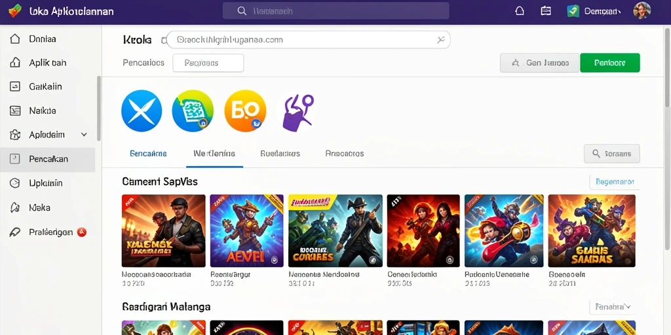Click the green shield check icon
This screenshot has width=671, height=335.
[x=573, y=11]
